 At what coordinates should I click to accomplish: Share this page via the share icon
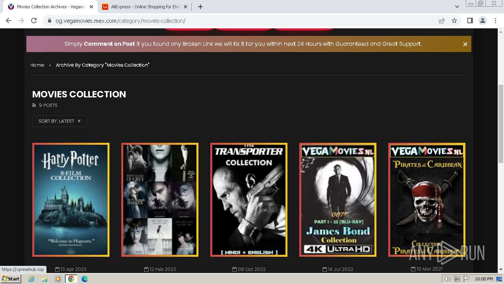pyautogui.click(x=442, y=21)
